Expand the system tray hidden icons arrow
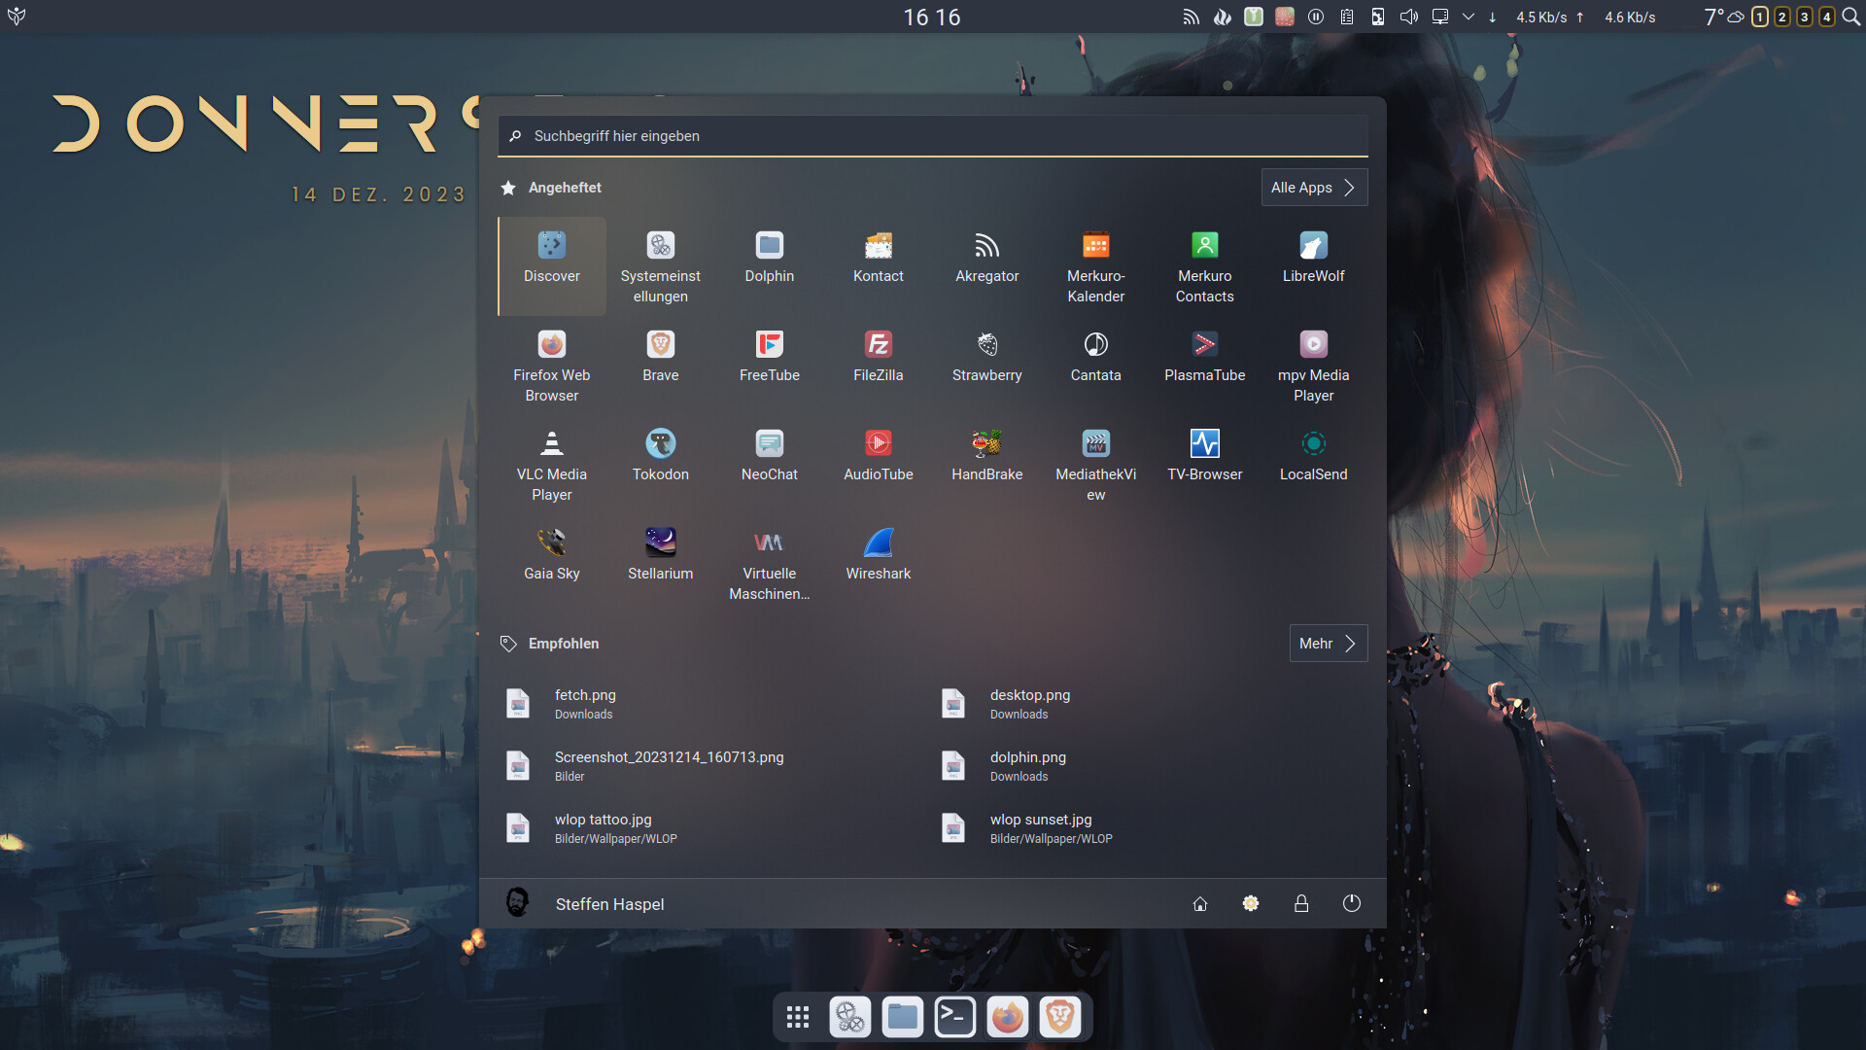1866x1050 pixels. coord(1468,17)
